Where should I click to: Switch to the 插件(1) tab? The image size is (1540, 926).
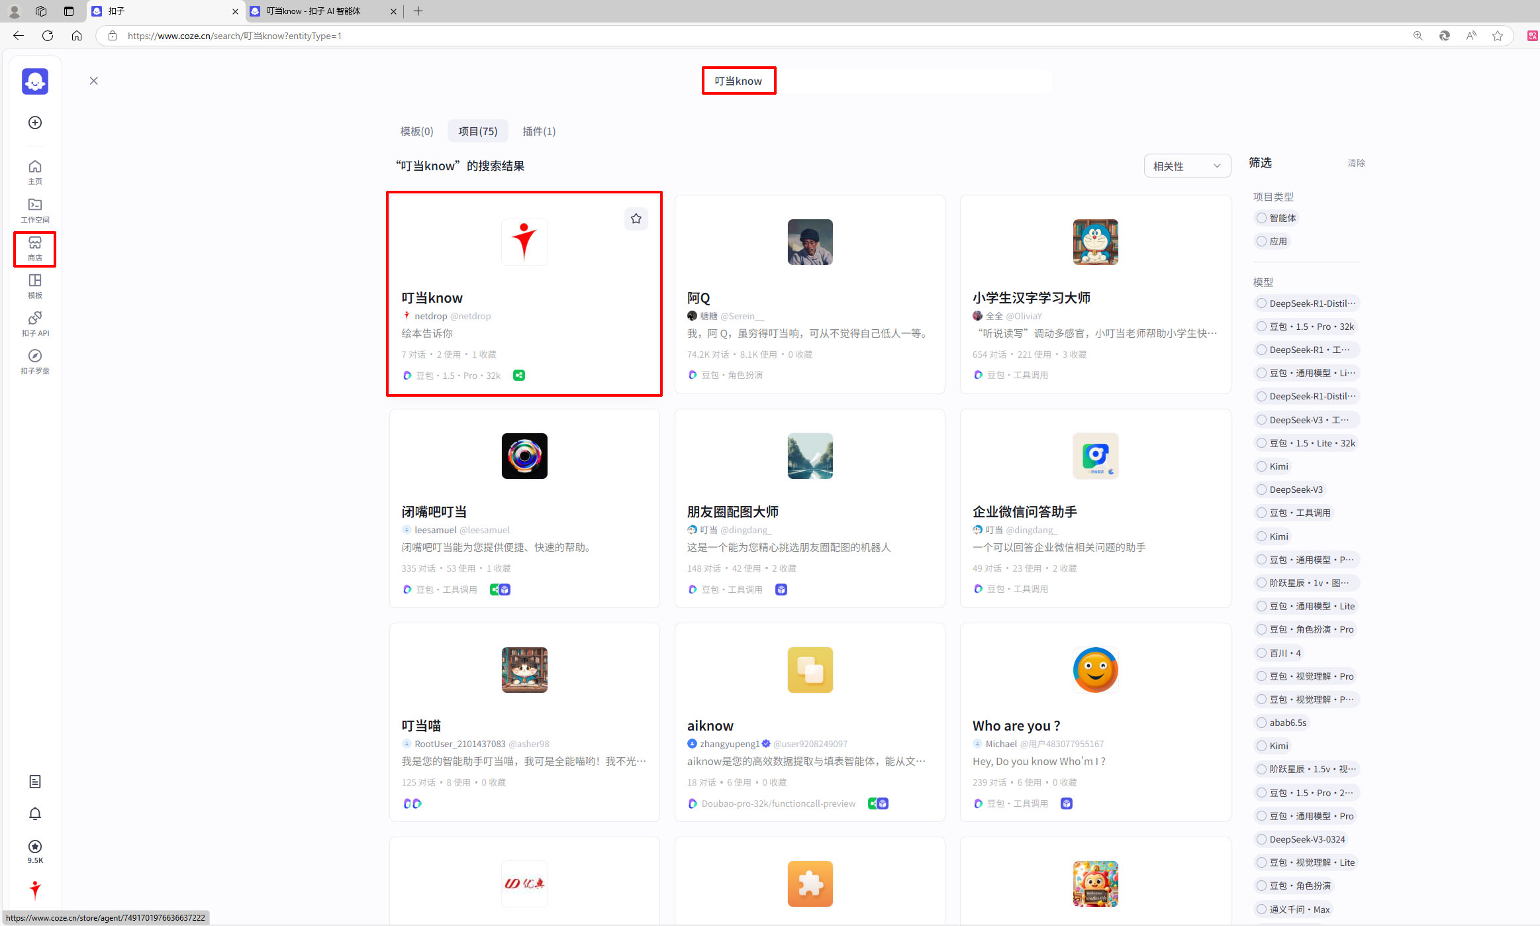(x=538, y=131)
